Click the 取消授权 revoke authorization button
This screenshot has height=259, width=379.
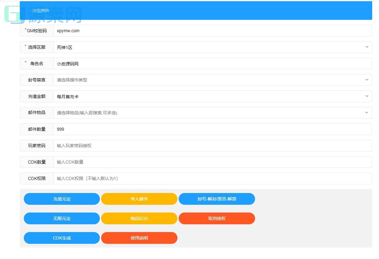pyautogui.click(x=217, y=218)
